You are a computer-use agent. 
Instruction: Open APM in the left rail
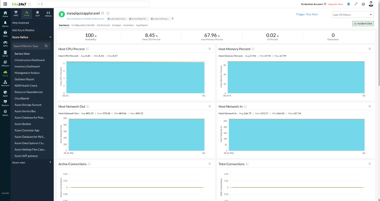pos(5,44)
